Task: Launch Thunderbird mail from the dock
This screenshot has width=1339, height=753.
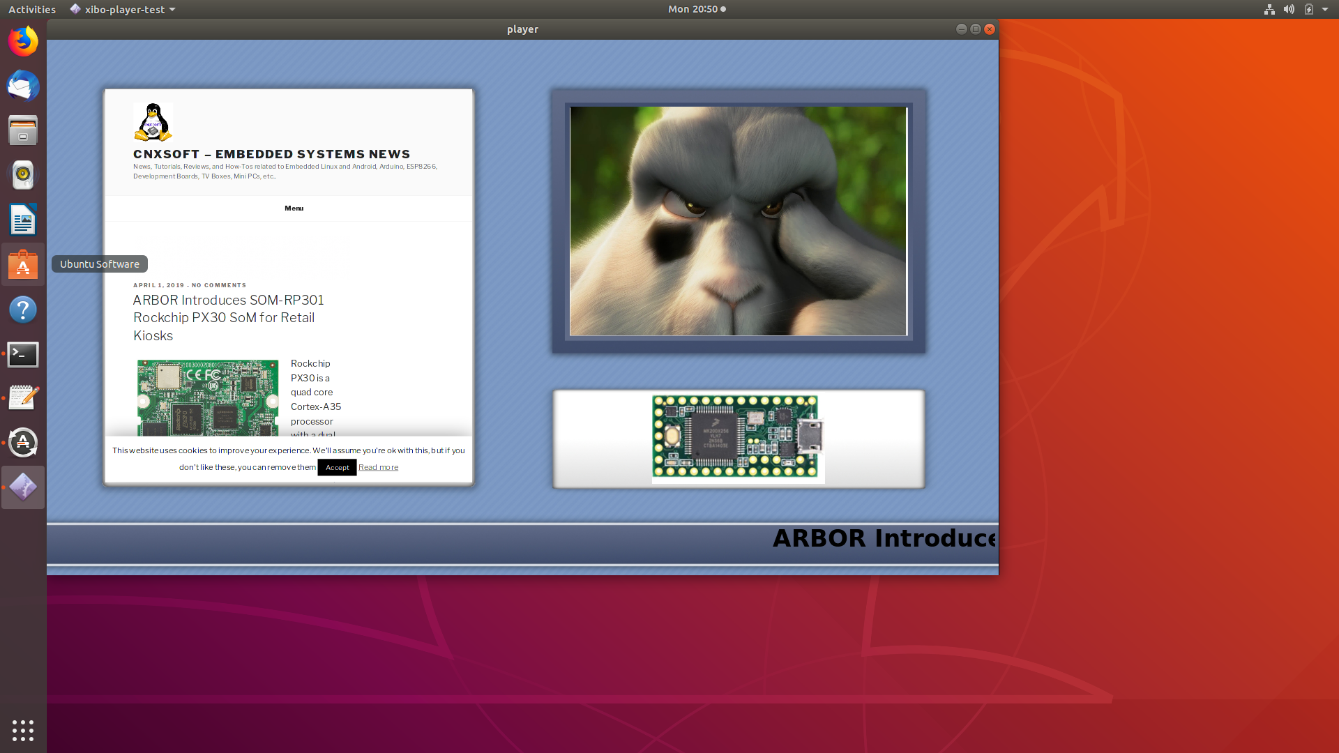Action: point(23,86)
